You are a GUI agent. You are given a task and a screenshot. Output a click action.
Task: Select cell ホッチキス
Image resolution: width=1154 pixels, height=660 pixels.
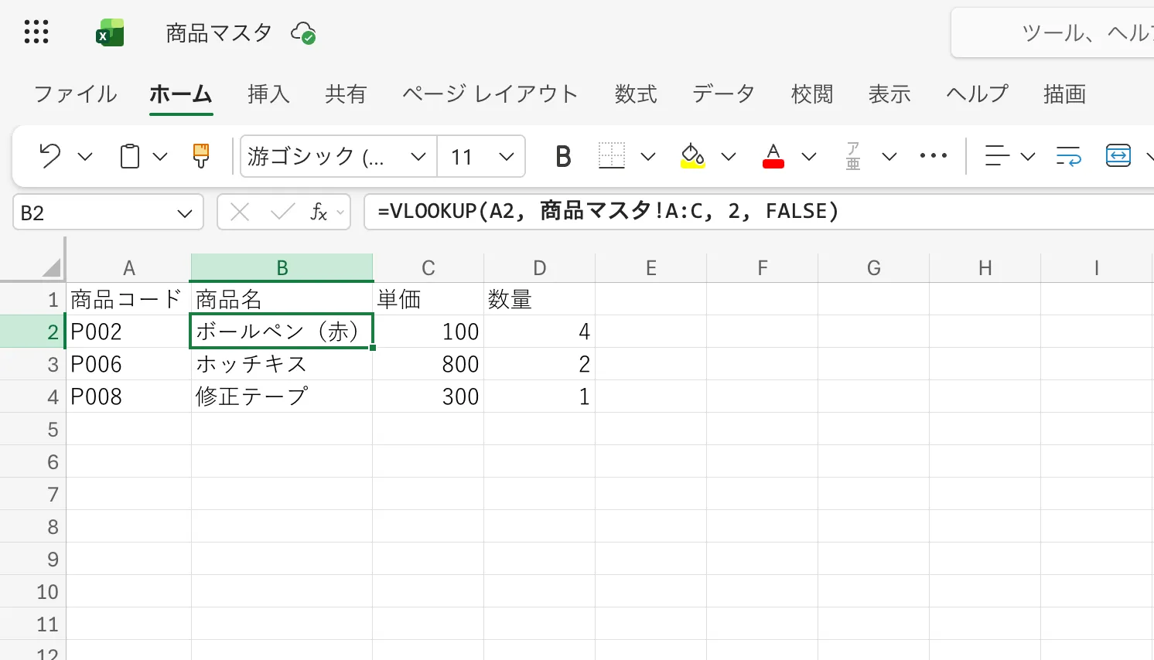[x=282, y=364]
